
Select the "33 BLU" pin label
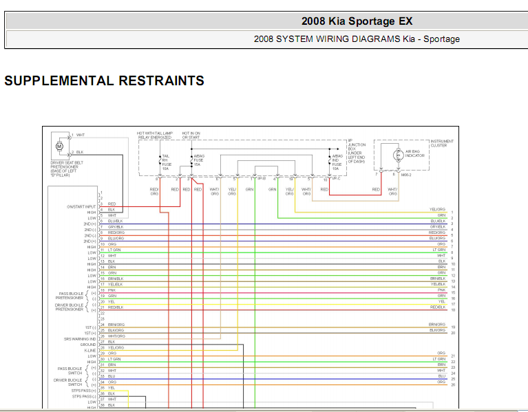(x=108, y=376)
